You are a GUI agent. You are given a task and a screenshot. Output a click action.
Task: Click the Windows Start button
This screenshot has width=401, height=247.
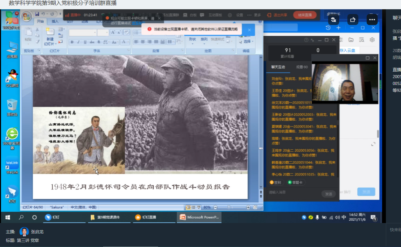click(x=8, y=218)
